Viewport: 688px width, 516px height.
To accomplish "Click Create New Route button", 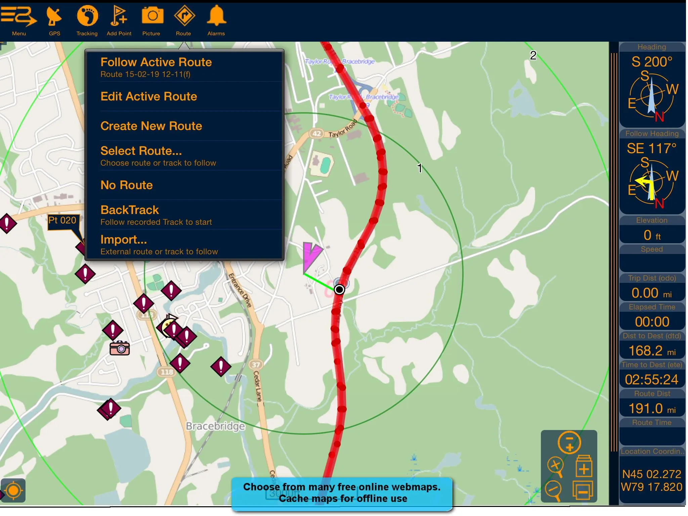I will [151, 126].
